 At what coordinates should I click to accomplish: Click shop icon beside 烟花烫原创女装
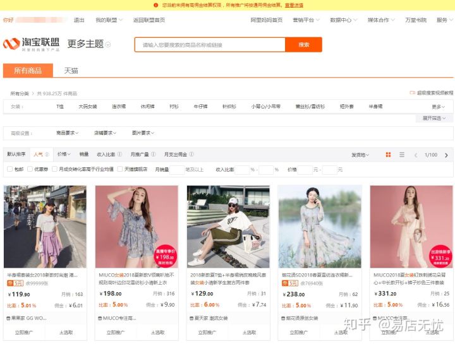[283, 318]
